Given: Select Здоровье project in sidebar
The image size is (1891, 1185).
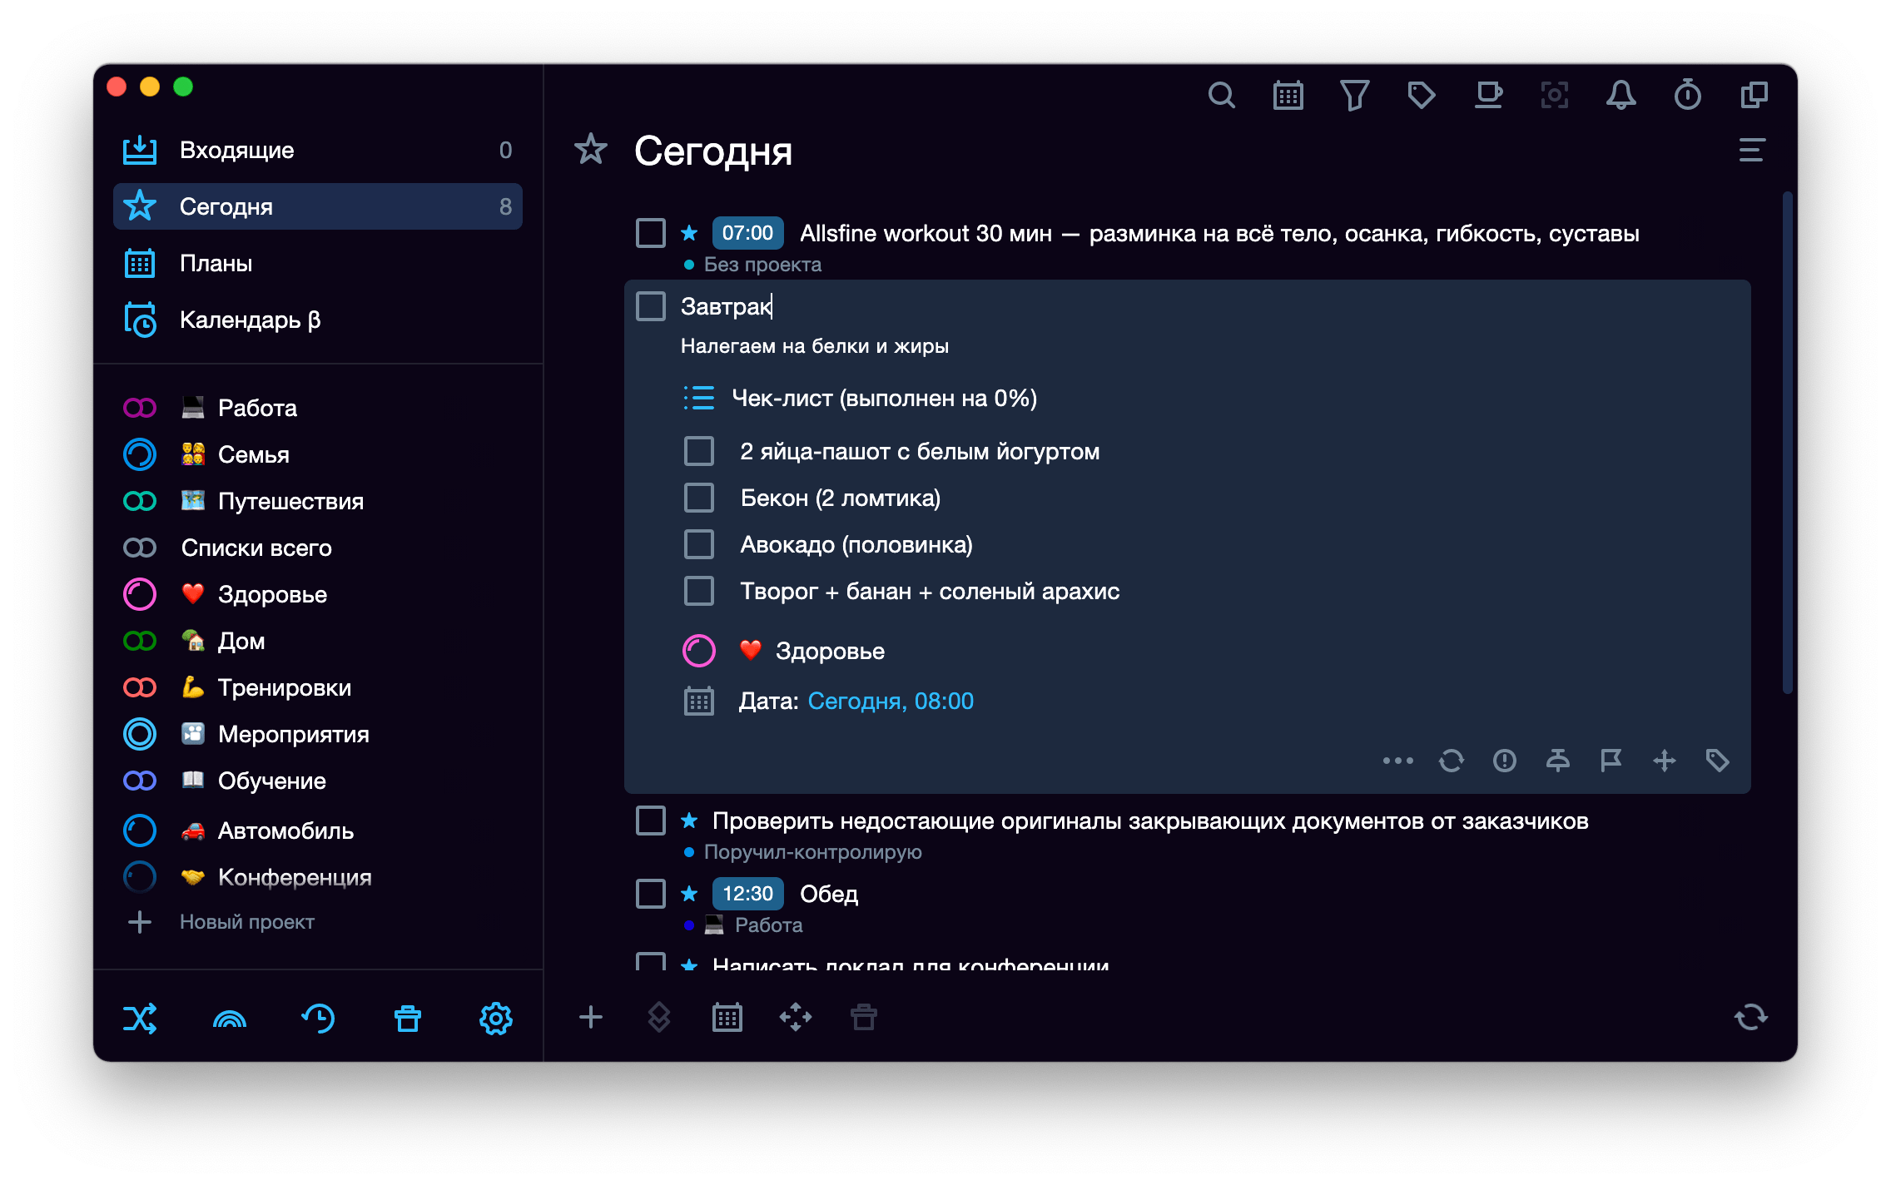Looking at the screenshot, I should [x=271, y=595].
